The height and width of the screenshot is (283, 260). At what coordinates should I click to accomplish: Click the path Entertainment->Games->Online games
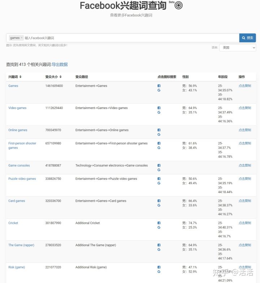(102, 130)
